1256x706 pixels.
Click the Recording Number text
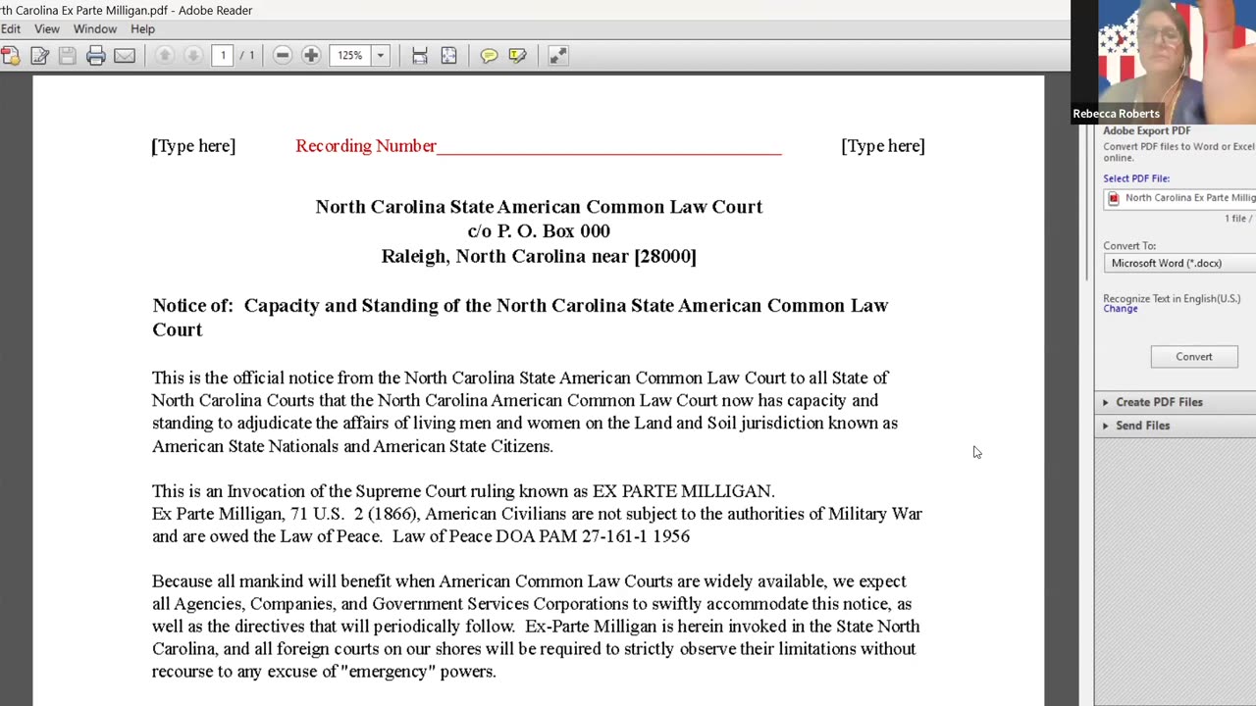(x=366, y=146)
